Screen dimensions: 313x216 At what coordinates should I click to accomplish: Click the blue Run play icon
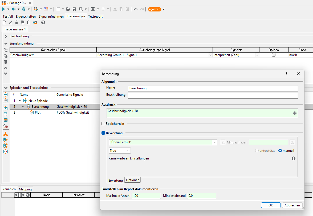pos(3,9)
